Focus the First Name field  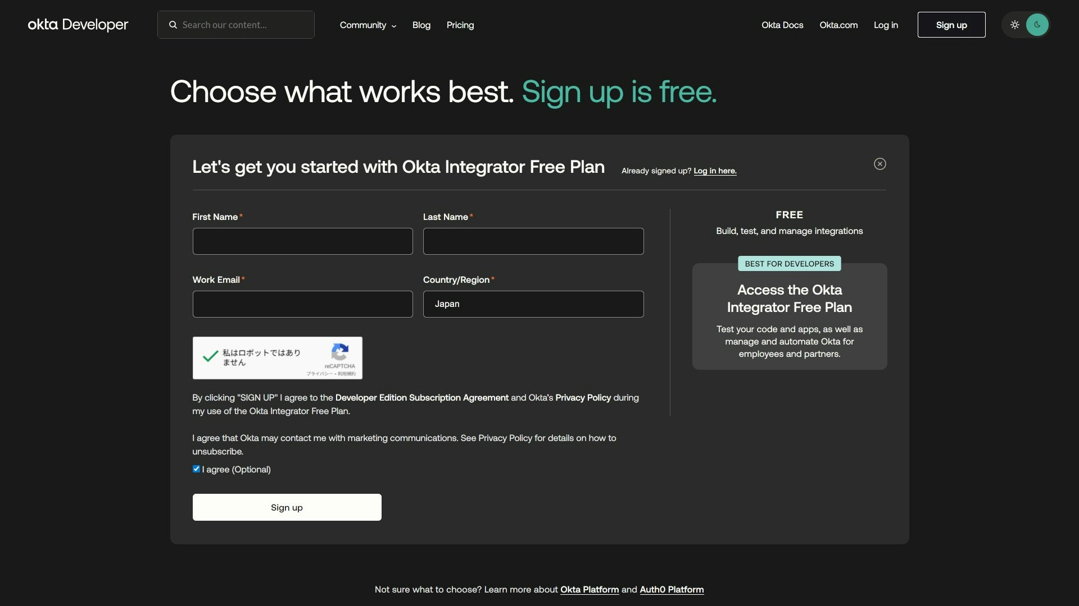point(302,241)
